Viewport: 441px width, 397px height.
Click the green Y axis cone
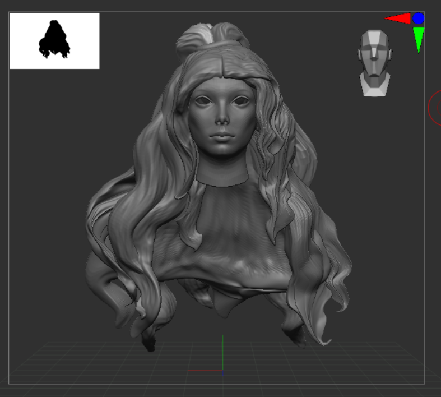coord(419,40)
